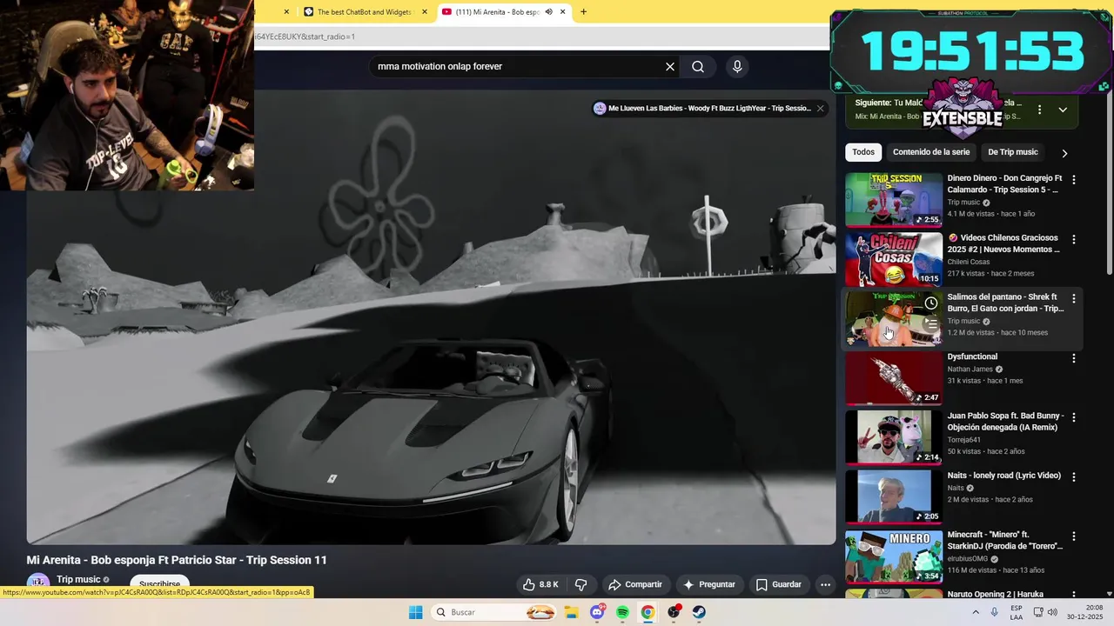The image size is (1114, 626).
Task: Open Spotify from the taskbar
Action: point(622,612)
